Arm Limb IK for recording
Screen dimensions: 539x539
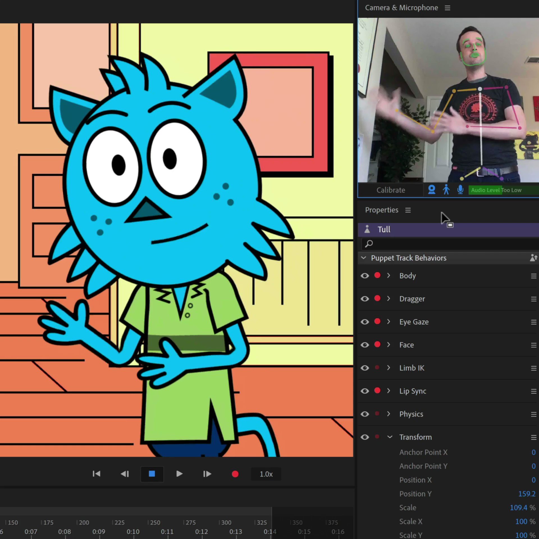[x=377, y=367]
